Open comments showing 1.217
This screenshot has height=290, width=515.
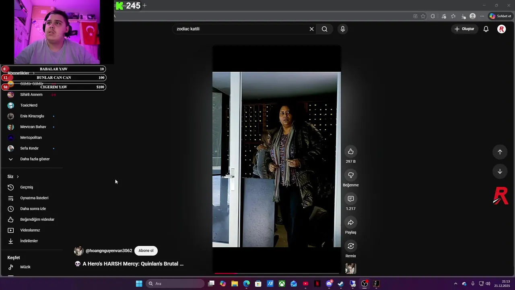coord(350,199)
